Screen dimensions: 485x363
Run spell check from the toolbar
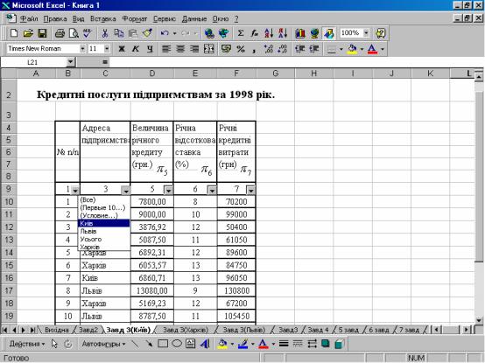click(x=88, y=33)
